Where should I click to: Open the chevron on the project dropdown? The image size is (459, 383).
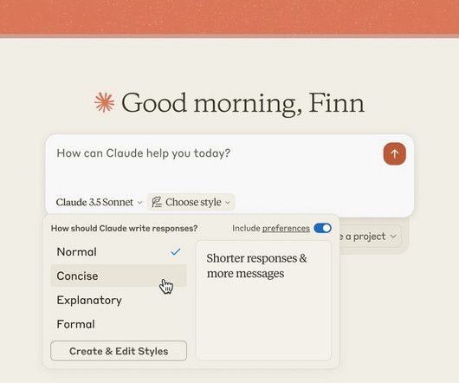pyautogui.click(x=394, y=237)
